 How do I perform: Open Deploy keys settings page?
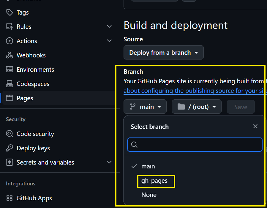point(33,148)
